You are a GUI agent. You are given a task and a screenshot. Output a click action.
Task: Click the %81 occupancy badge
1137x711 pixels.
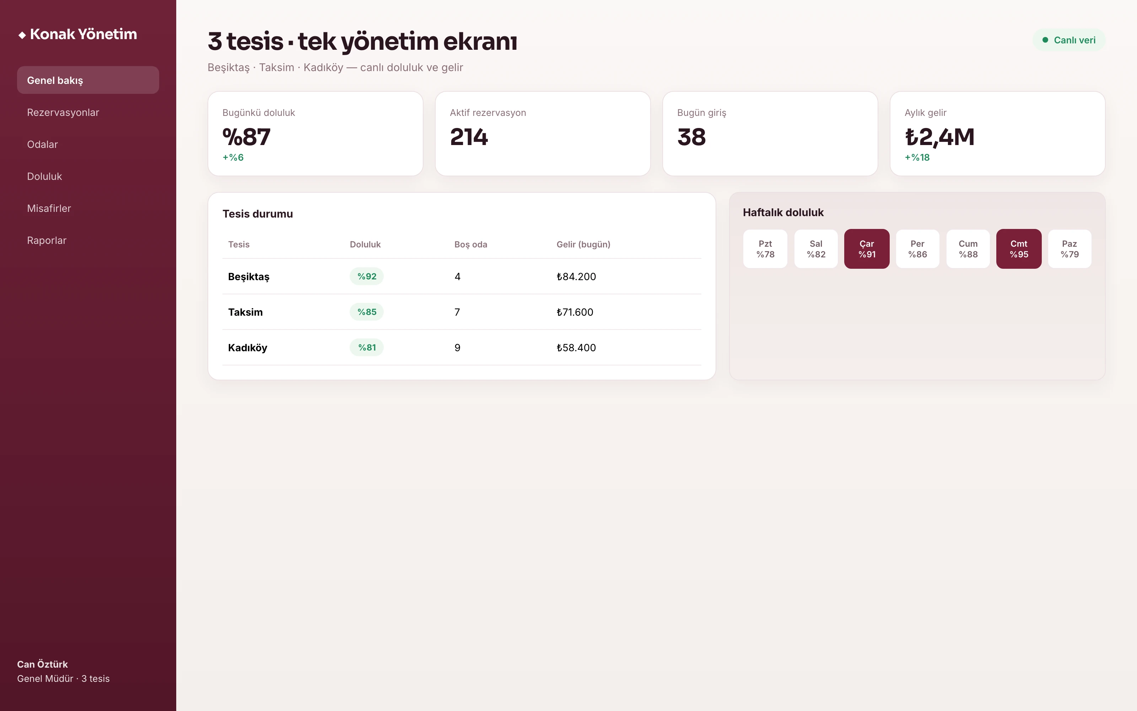(366, 348)
